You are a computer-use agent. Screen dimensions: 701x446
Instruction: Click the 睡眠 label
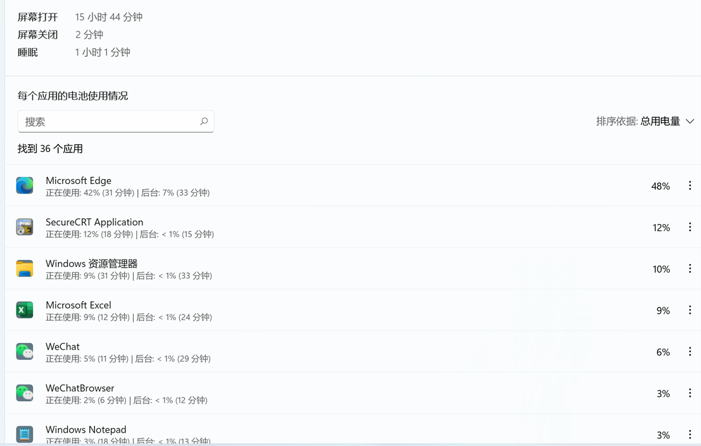28,53
